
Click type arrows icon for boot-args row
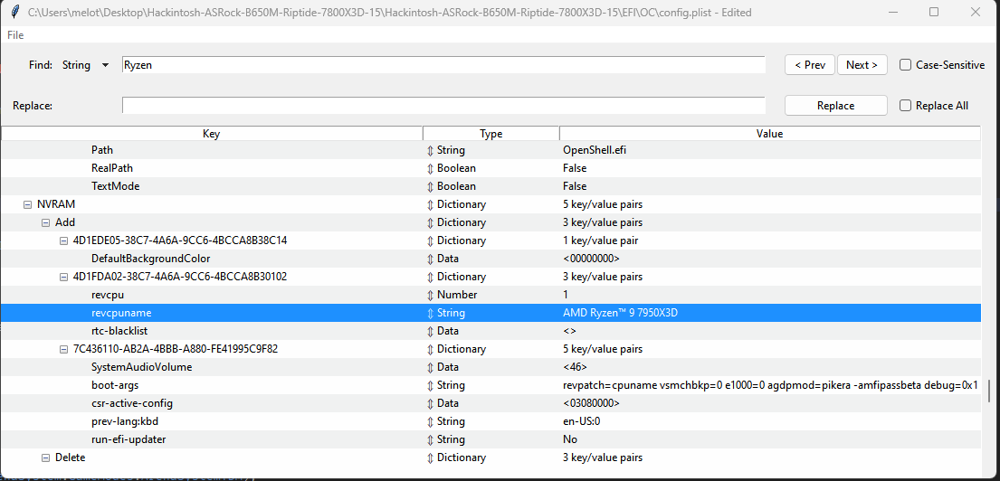tap(431, 385)
